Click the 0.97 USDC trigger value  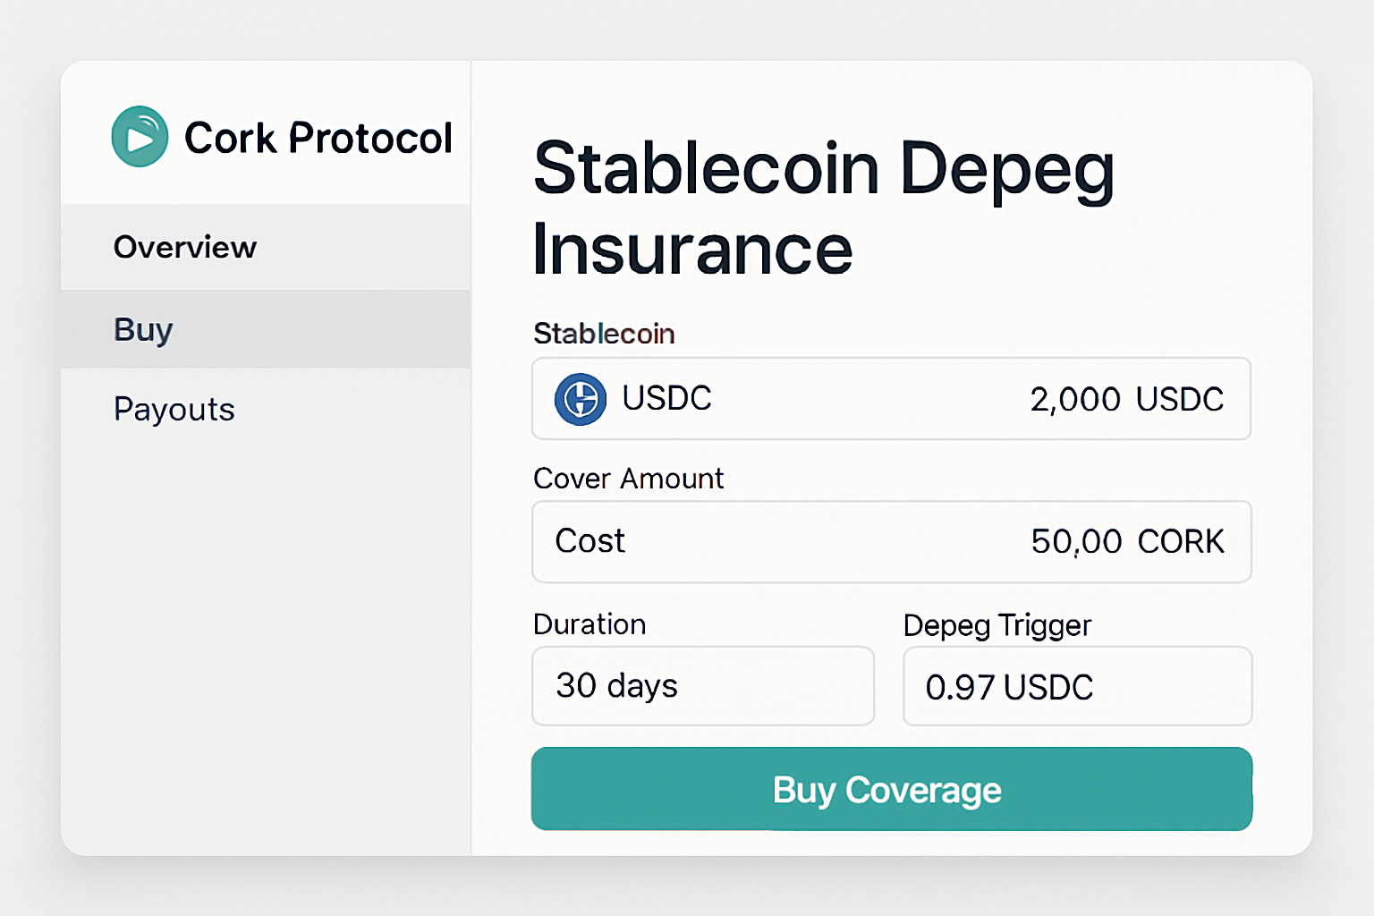[1009, 687]
